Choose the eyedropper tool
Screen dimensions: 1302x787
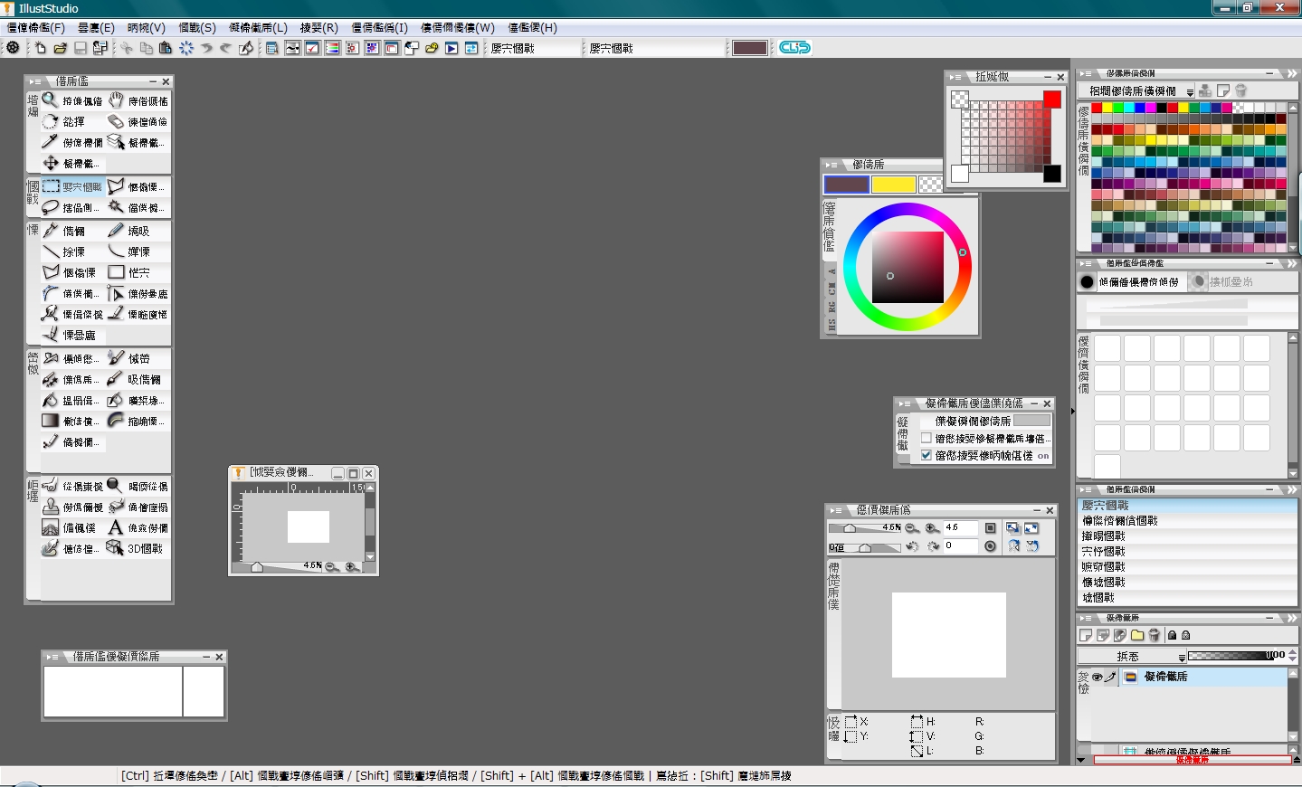click(x=51, y=142)
